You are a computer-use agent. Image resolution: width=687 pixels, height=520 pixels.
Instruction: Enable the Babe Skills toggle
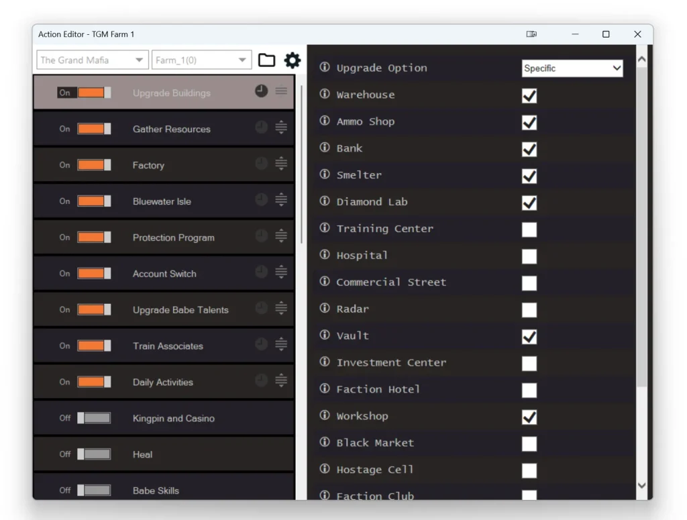[x=94, y=490]
